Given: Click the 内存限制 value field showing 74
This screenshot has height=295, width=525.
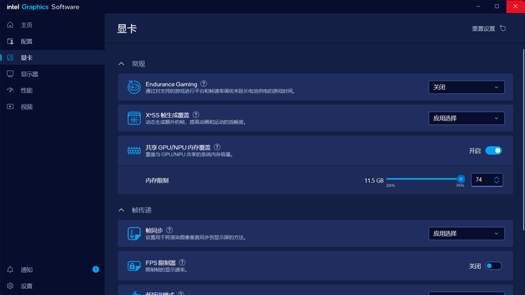Looking at the screenshot, I should click(487, 180).
